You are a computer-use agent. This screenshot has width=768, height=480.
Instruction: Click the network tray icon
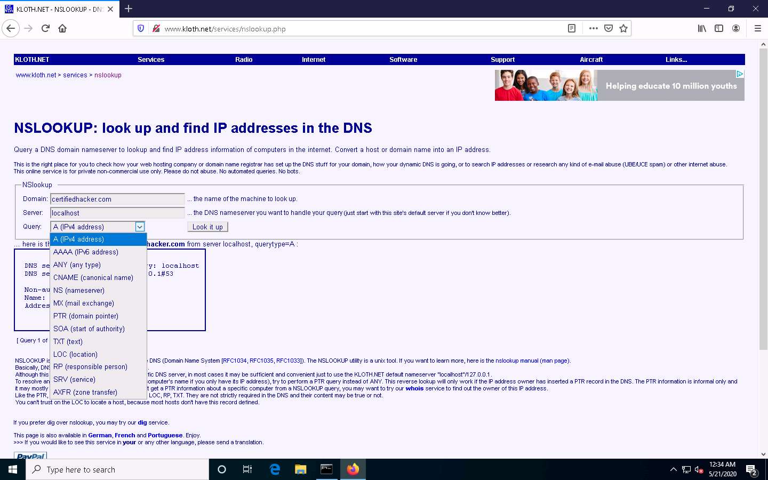[686, 470]
